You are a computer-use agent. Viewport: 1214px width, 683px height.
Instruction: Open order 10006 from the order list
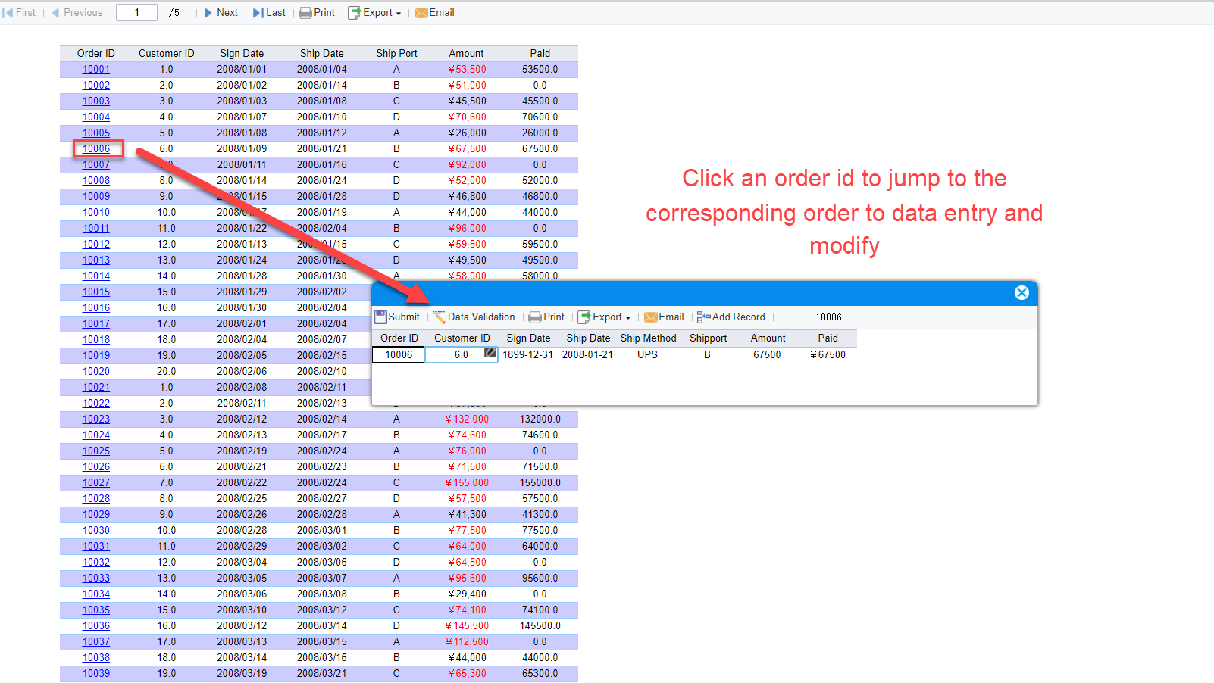coord(96,148)
